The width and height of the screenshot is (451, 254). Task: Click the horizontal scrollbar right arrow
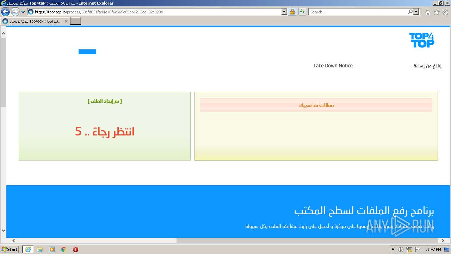(443, 241)
